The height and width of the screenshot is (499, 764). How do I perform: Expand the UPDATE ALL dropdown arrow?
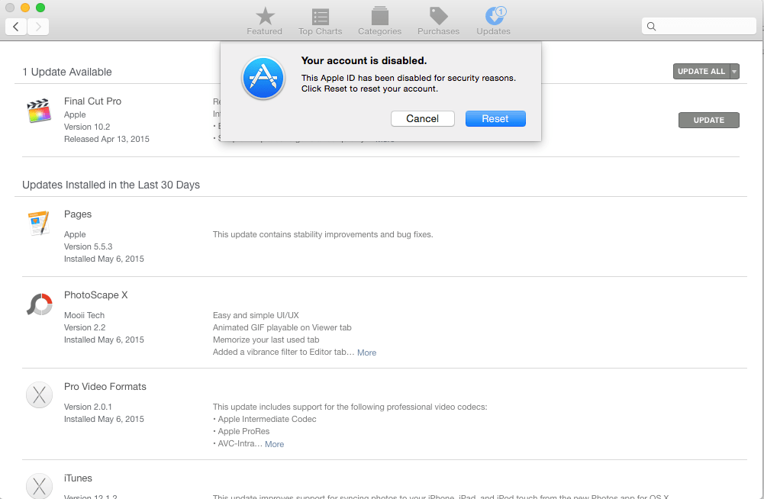734,71
